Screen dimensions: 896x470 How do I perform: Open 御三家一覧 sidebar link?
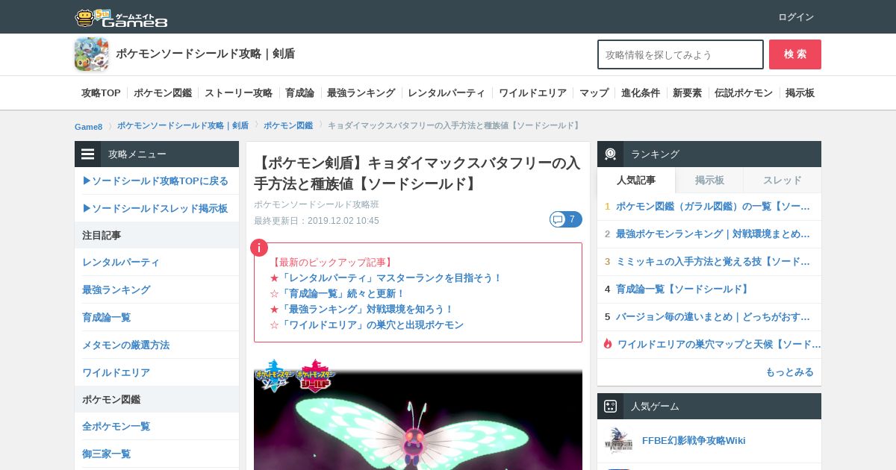[x=106, y=454]
